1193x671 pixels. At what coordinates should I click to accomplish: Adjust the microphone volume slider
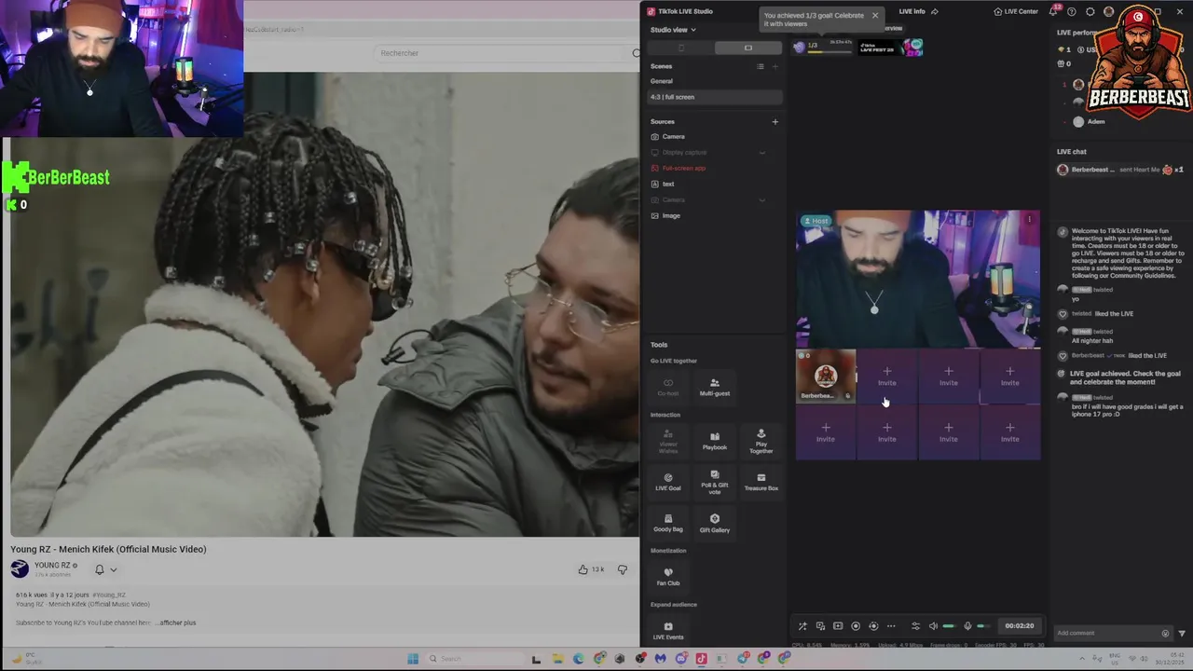[x=982, y=626]
